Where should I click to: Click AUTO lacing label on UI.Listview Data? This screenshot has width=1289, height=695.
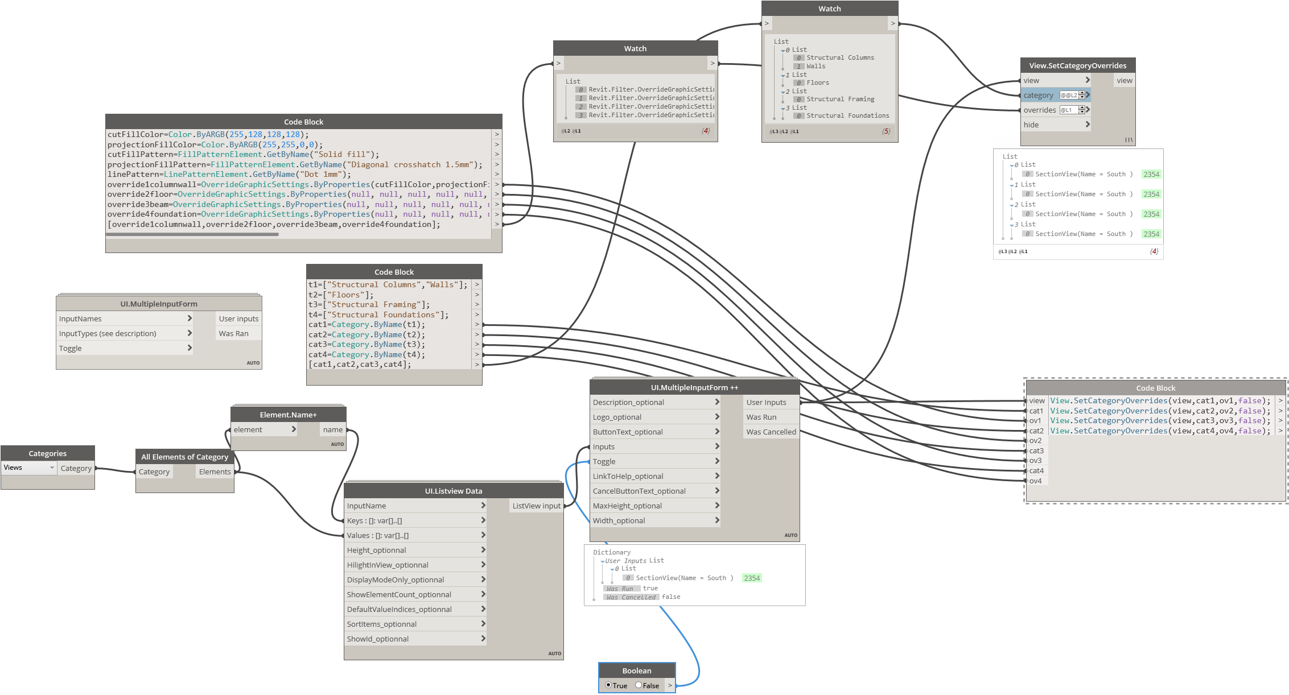pyautogui.click(x=555, y=653)
